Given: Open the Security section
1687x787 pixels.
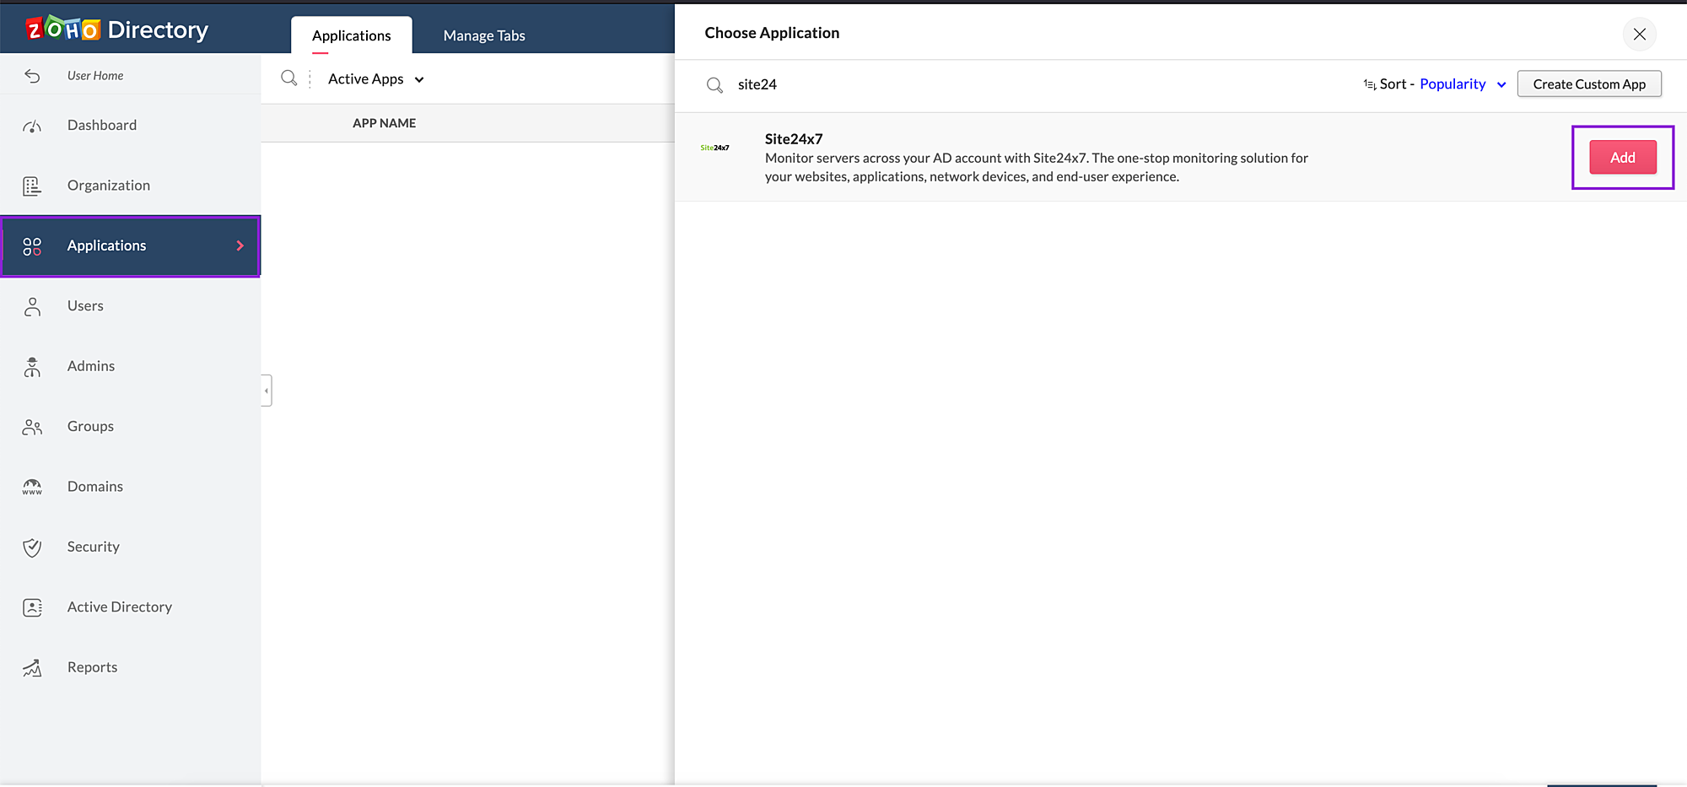Looking at the screenshot, I should pos(93,546).
